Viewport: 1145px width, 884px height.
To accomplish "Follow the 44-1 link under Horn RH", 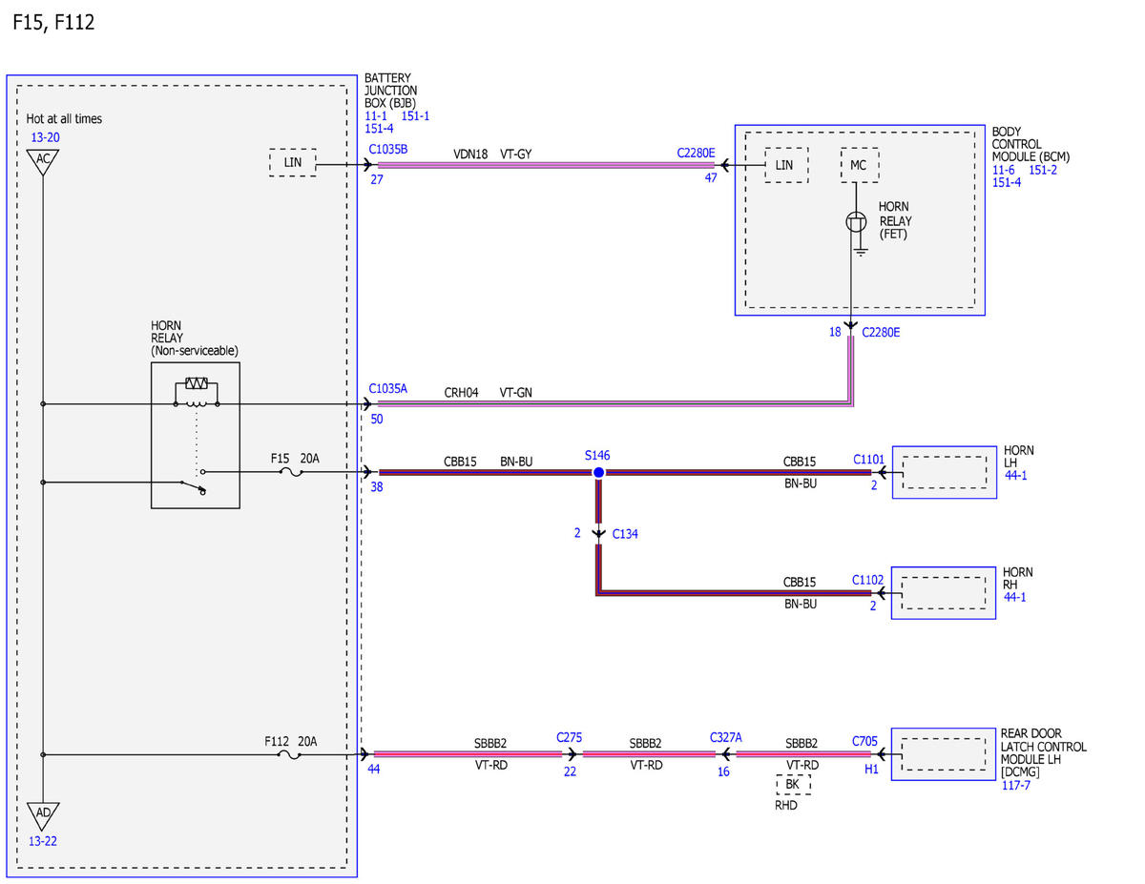I will tap(1015, 597).
